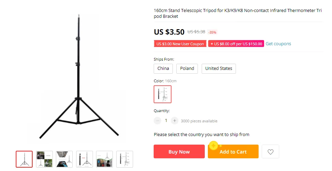The image size is (332, 171).
Task: Display the sixth thumbnail with dimension diagram
Action: (x=125, y=159)
